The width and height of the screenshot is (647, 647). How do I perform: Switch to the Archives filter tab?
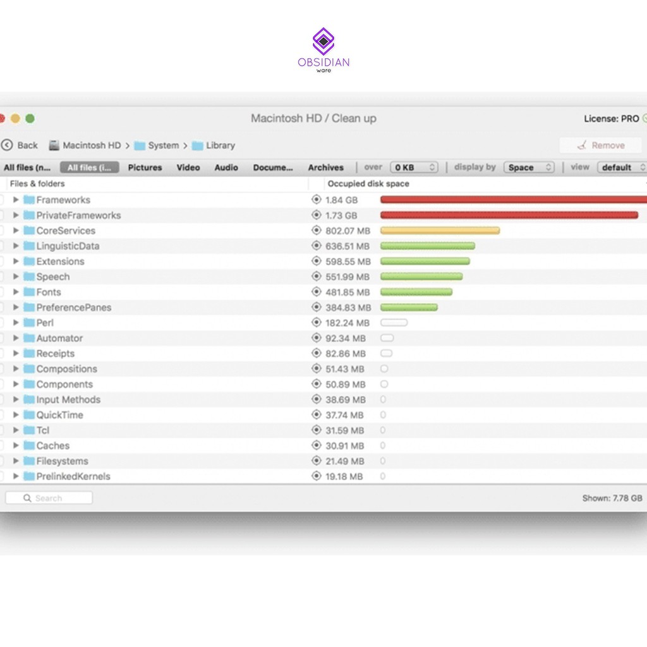pos(325,167)
